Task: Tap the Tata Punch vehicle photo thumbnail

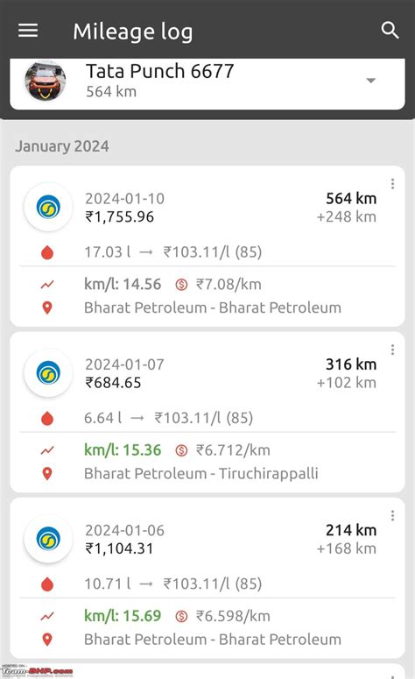Action: pos(46,81)
